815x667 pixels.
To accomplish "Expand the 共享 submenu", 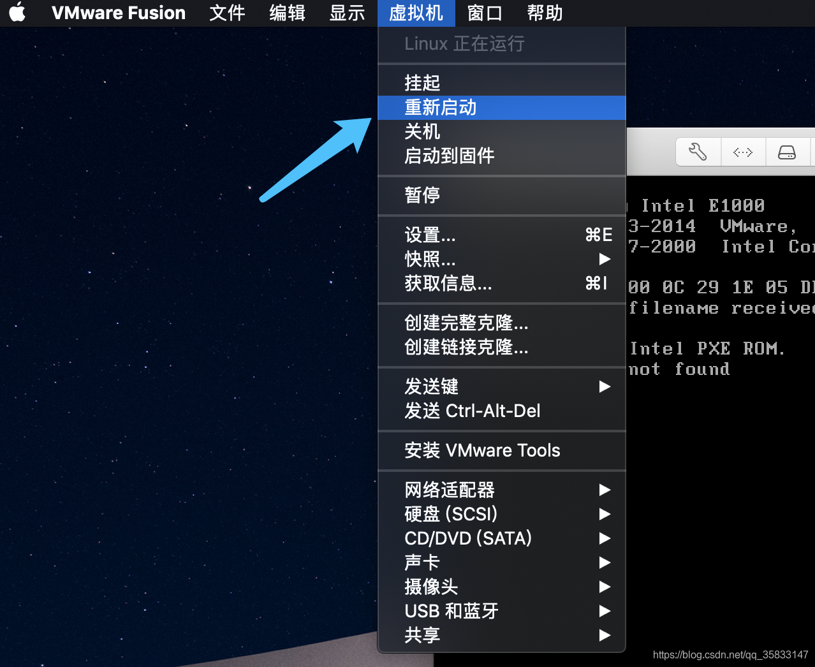I will (x=502, y=635).
